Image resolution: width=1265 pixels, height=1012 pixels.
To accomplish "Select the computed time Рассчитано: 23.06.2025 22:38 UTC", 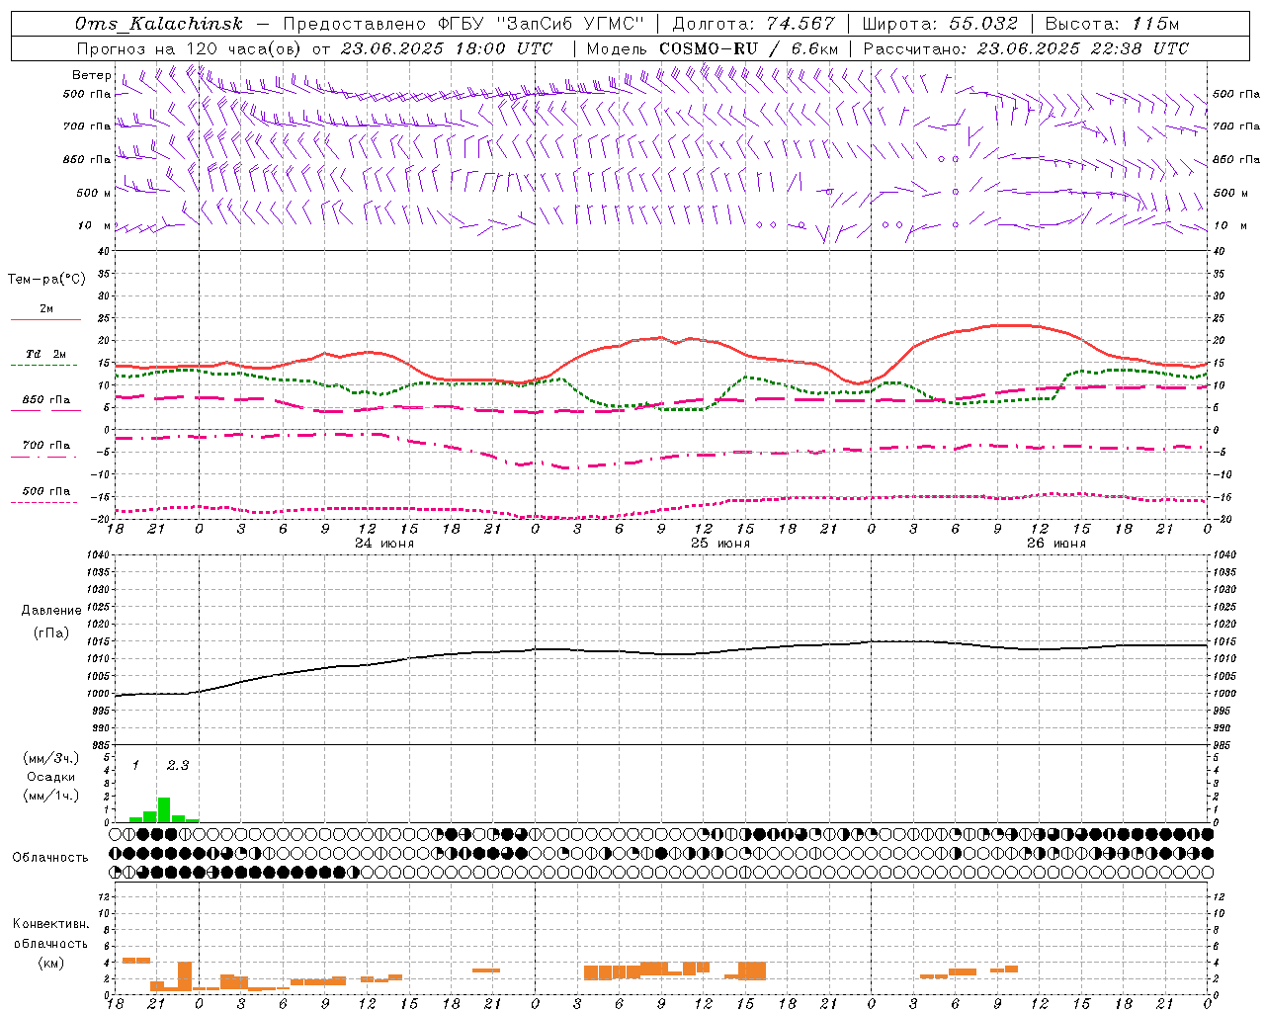I will 1026,48.
